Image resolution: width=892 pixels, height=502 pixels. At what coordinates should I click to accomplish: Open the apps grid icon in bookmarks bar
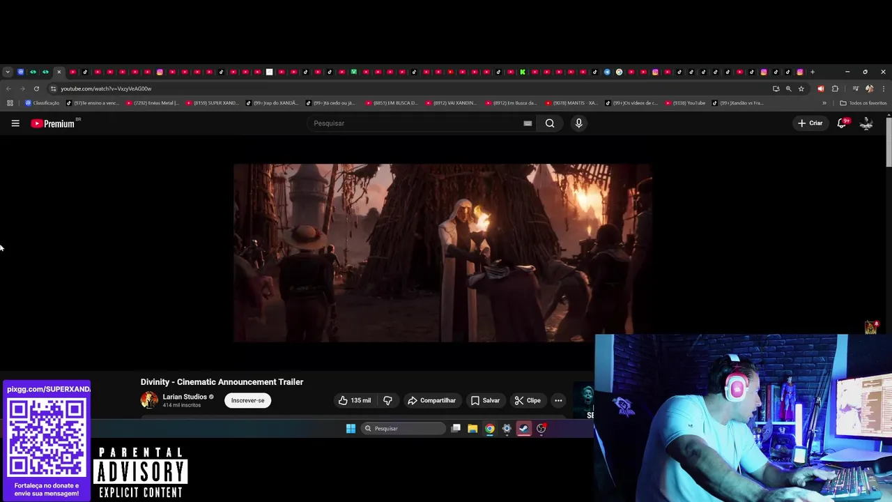point(10,103)
